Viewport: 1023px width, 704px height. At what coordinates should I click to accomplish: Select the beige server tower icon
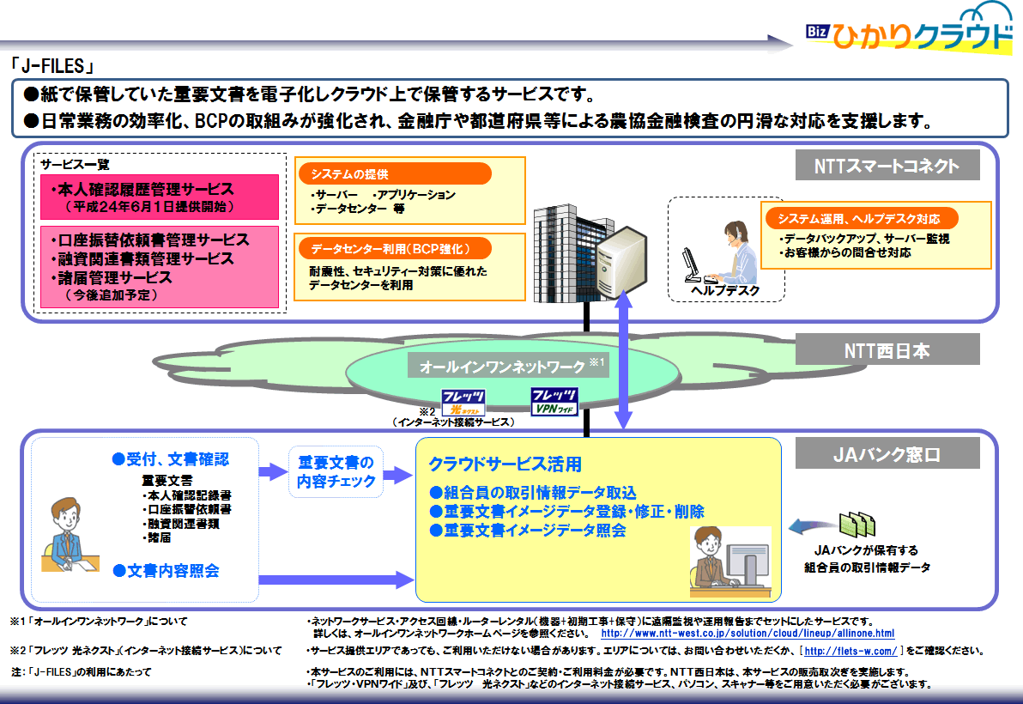621,263
